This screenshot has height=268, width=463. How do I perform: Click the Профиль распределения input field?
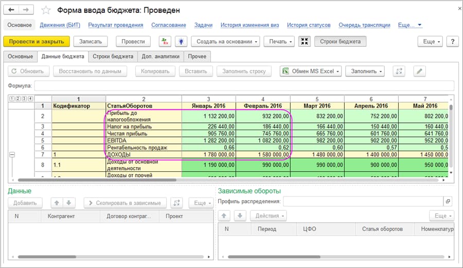point(363,201)
